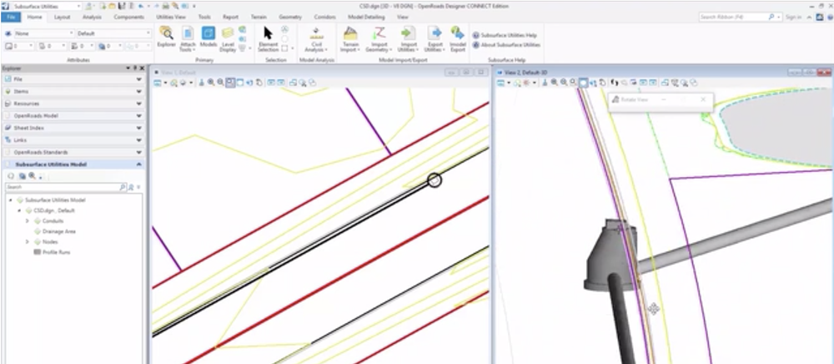Expand the Resources section in Explorer

(73, 104)
